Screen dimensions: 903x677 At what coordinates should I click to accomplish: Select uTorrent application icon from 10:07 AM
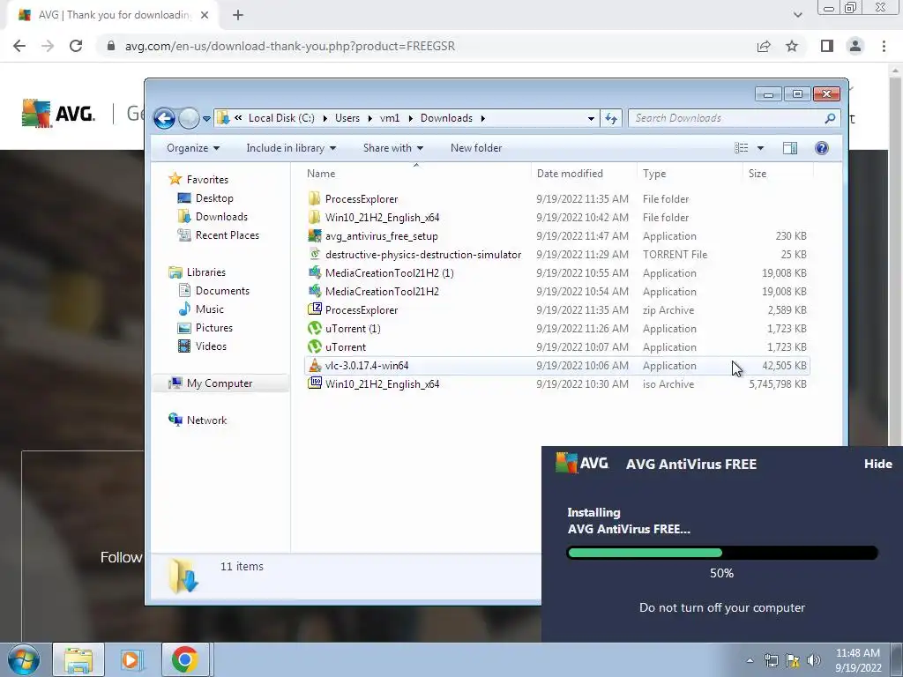click(315, 346)
